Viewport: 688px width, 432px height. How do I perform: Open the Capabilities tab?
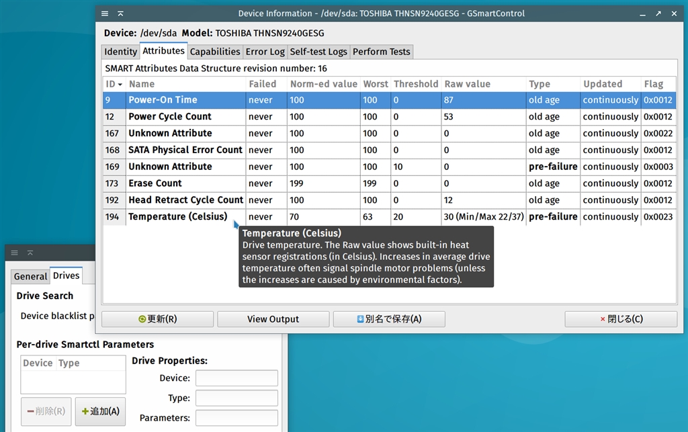(x=215, y=52)
